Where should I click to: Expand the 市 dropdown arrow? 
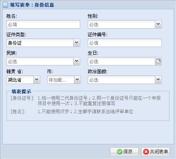tap(77, 80)
